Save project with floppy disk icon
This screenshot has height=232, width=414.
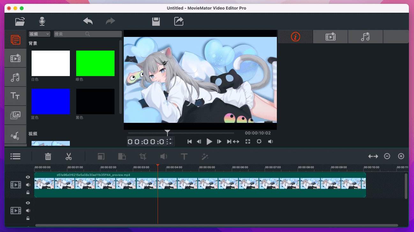[x=156, y=21]
